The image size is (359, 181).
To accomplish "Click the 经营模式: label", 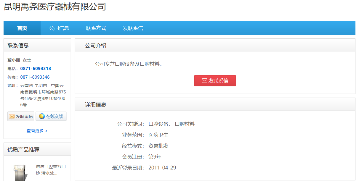I will 133,146.
